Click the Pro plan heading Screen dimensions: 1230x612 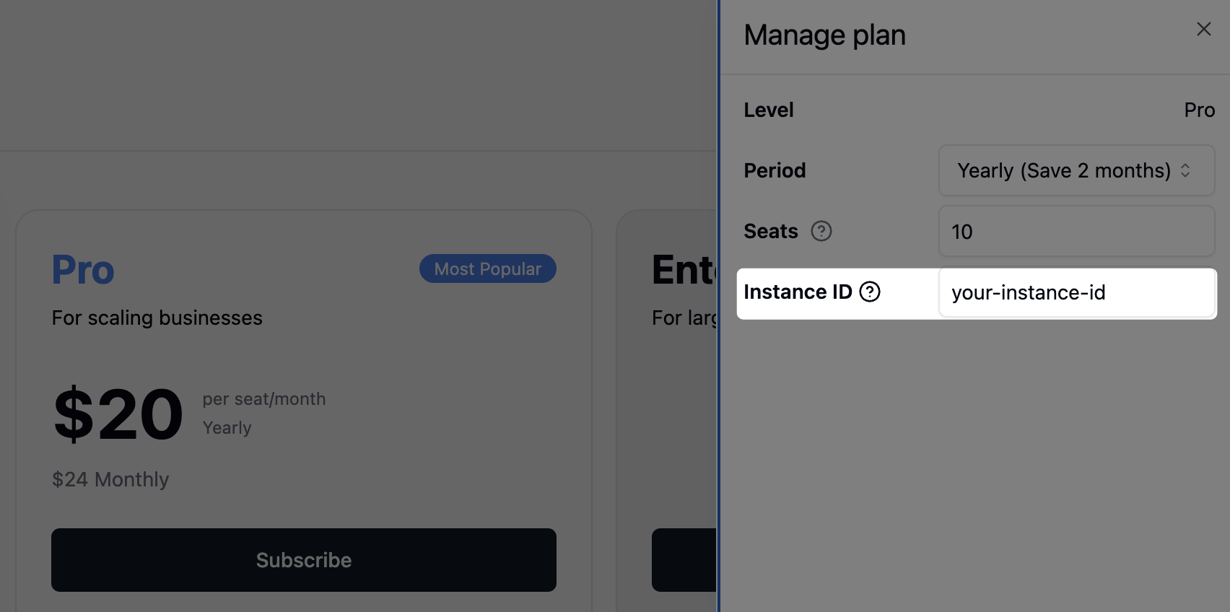[82, 269]
